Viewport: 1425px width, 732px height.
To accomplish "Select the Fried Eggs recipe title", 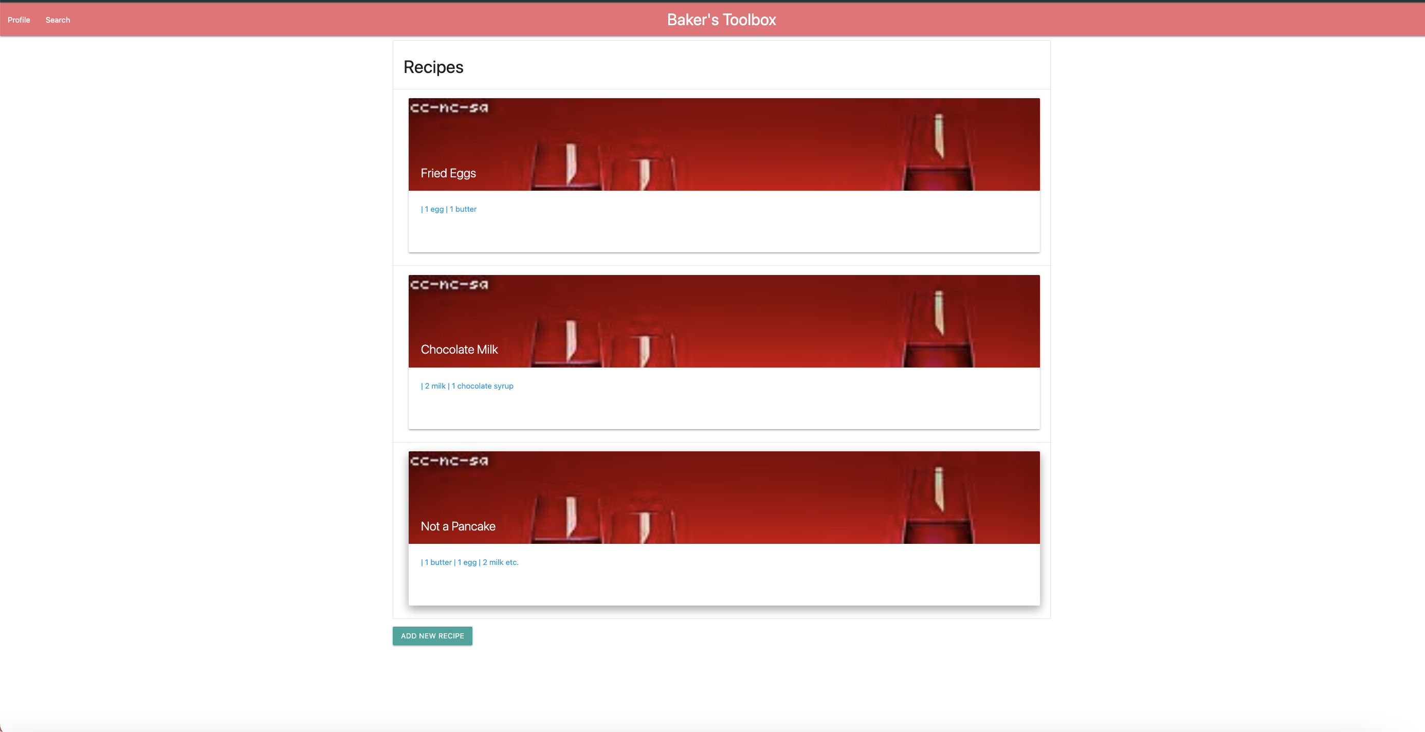I will [x=448, y=173].
